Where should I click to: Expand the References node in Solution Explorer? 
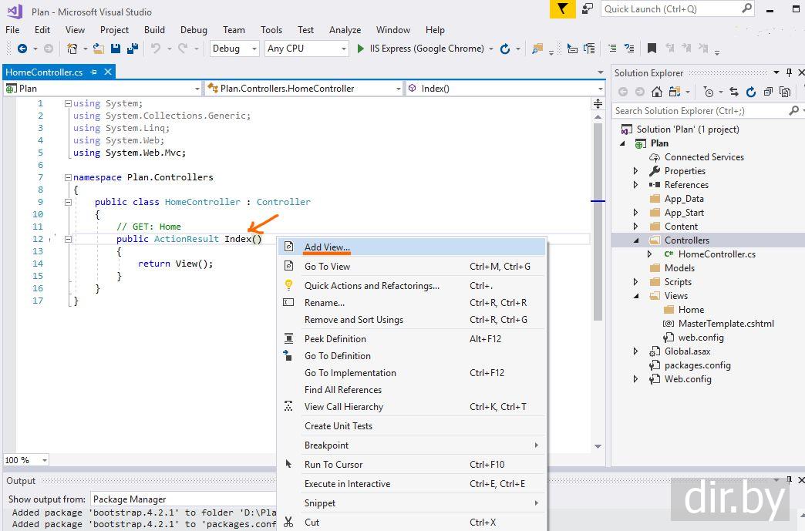click(x=636, y=185)
